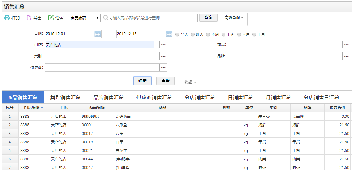Open 商品 selector ellipsis button
Image resolution: width=355 pixels, height=174 pixels.
click(346, 45)
